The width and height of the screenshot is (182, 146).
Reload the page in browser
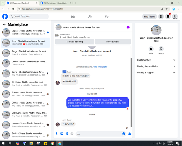click(x=13, y=9)
